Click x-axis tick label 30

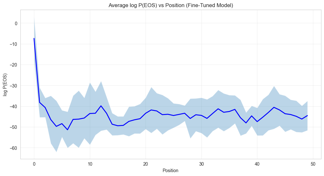(201, 164)
